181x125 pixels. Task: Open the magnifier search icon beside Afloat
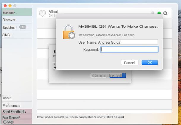pyautogui.click(x=165, y=13)
